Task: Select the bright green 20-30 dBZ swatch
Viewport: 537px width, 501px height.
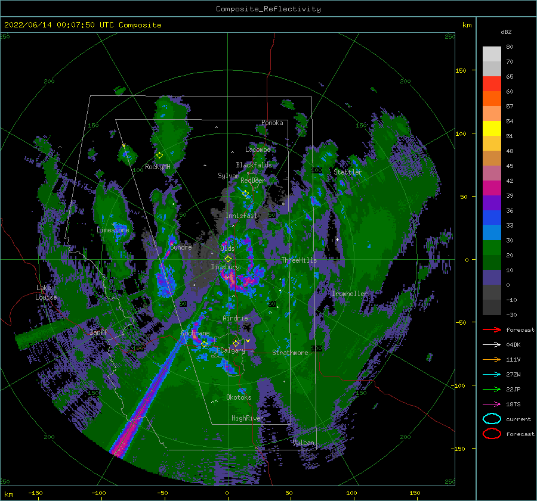Action: 492,248
